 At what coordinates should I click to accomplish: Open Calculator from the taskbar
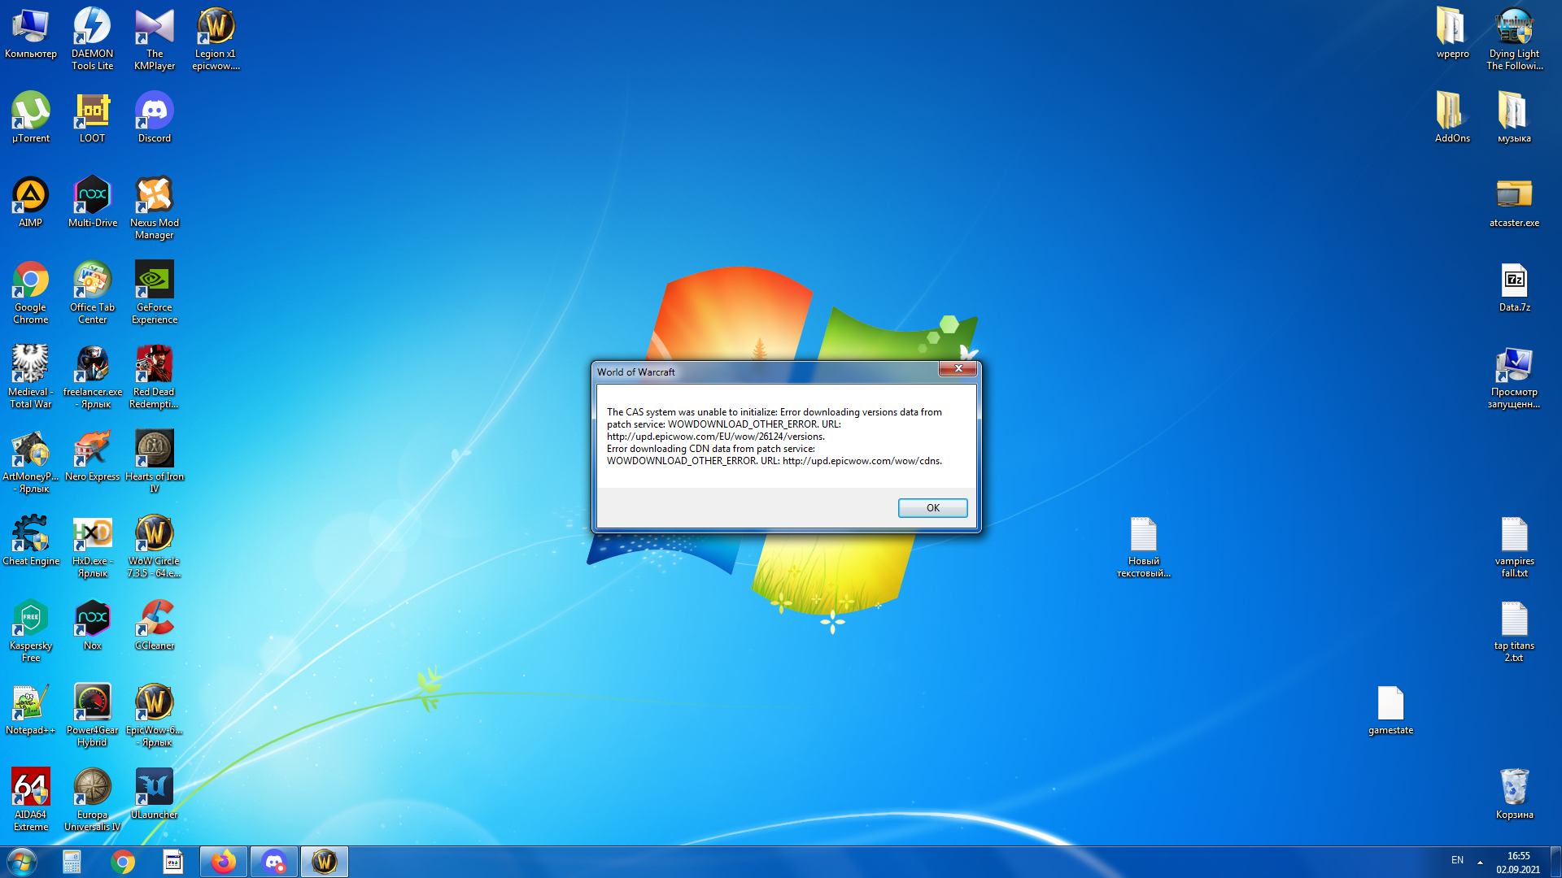pos(72,862)
